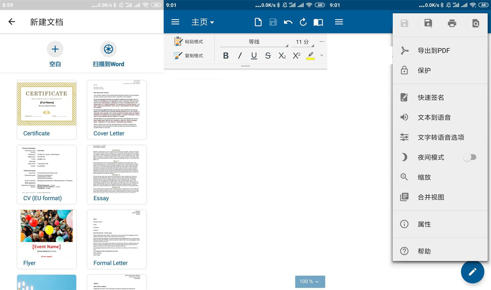
Task: Open the 11 分 font size dropdown
Action: pos(303,42)
